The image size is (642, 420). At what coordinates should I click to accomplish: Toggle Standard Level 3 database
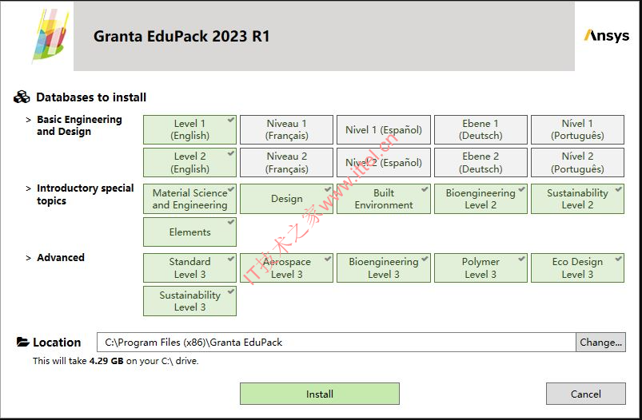[189, 267]
